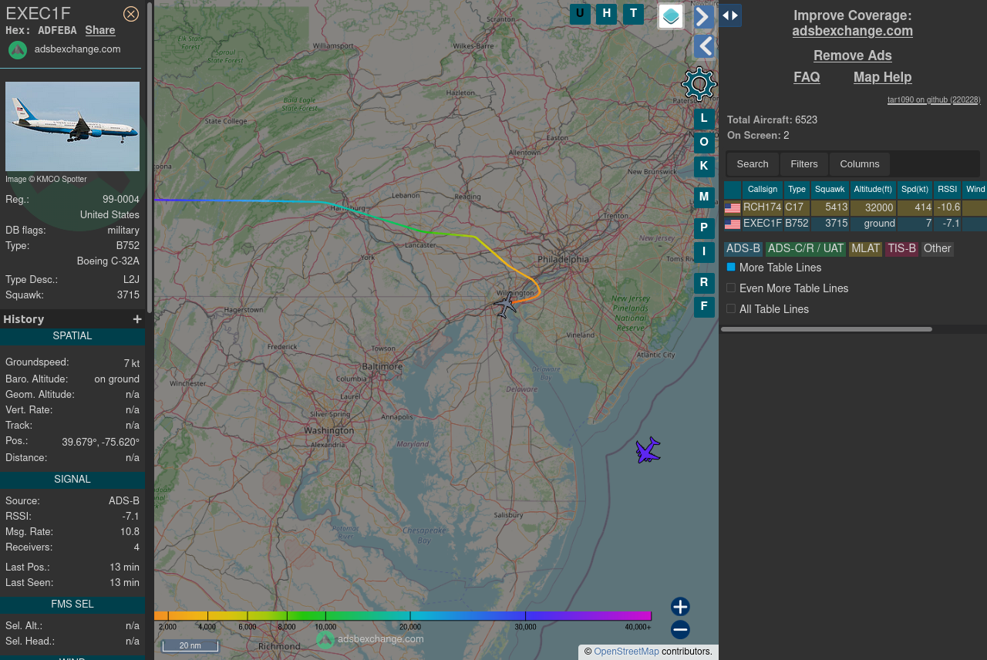Screen dimensions: 987x660
Task: Zoom in with the plus button
Action: [680, 607]
